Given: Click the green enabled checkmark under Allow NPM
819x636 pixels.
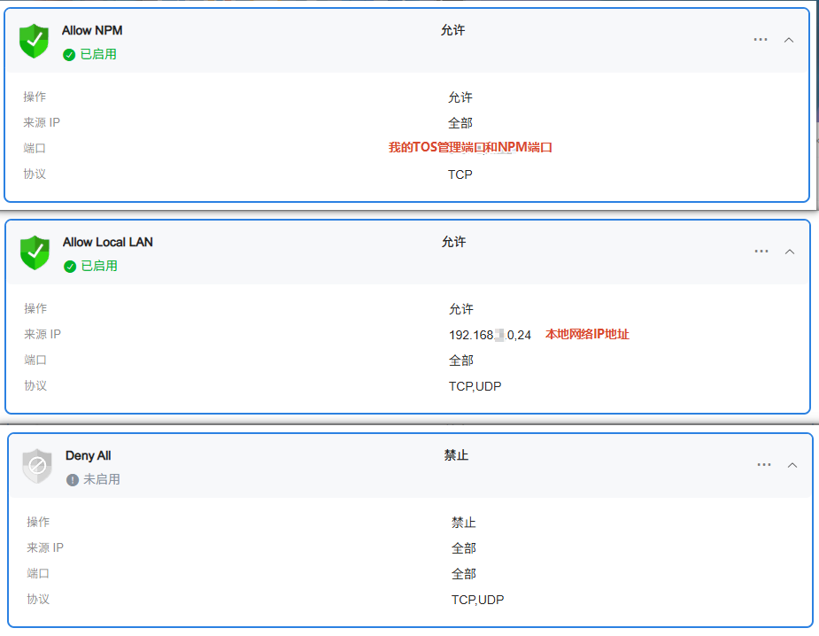Looking at the screenshot, I should click(x=69, y=55).
